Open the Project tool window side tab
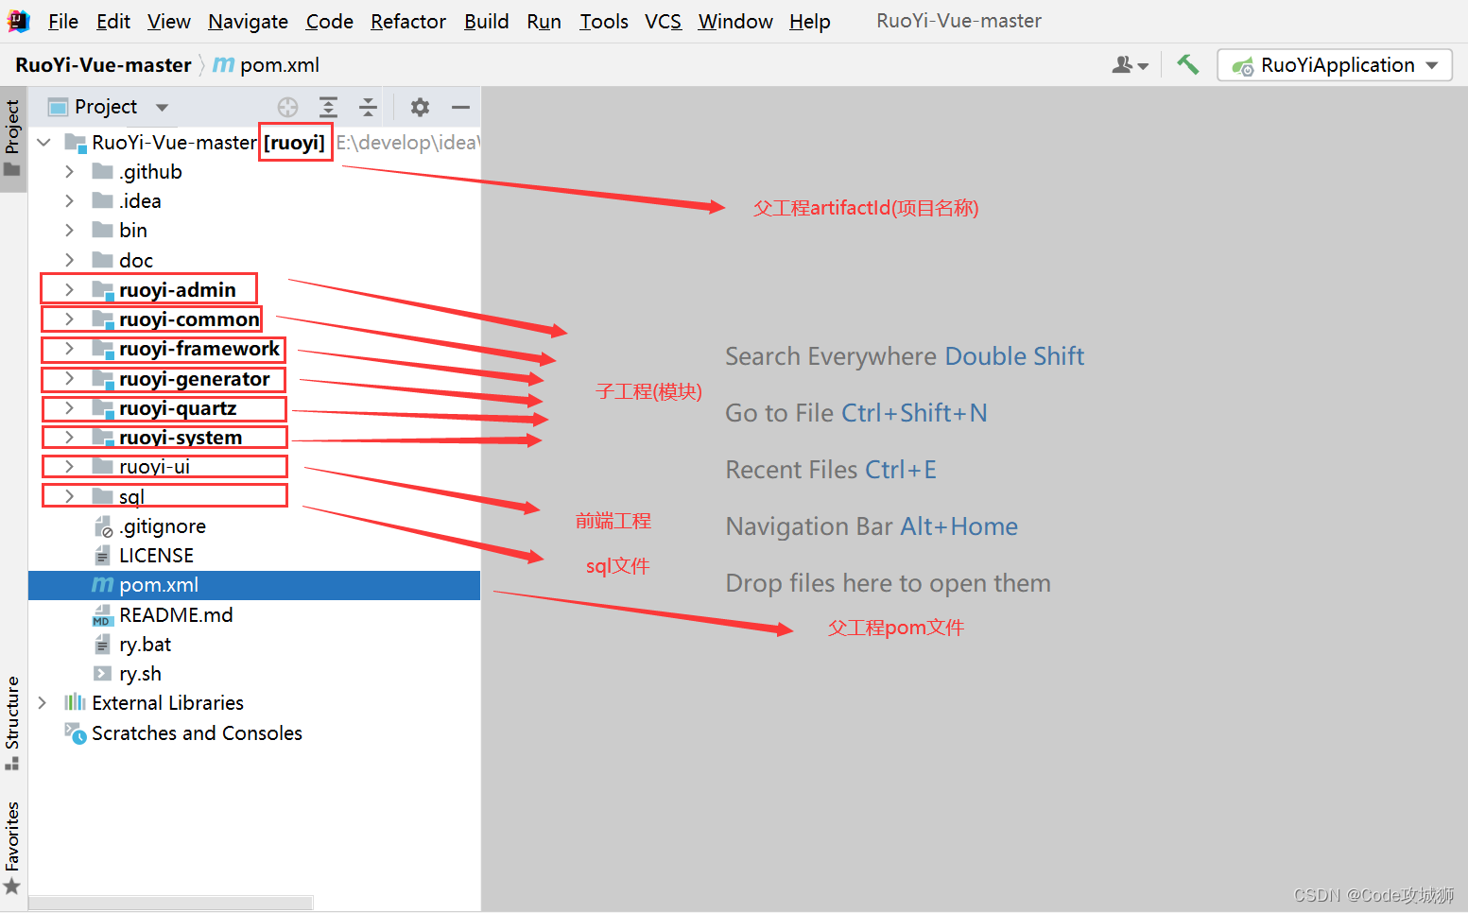The image size is (1468, 913). pos(12,139)
